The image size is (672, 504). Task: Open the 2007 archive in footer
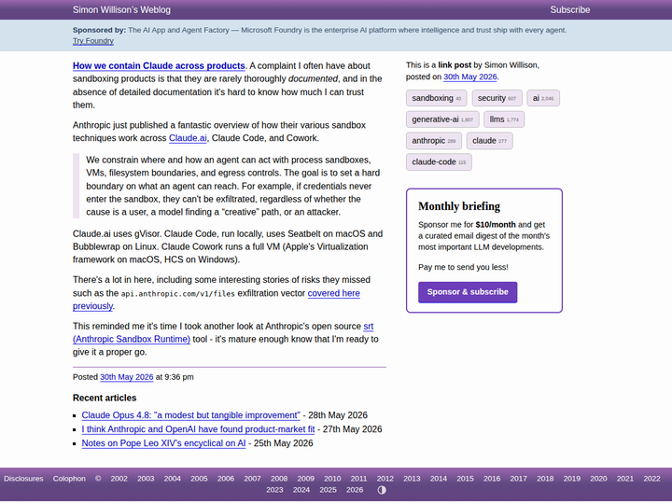click(x=252, y=479)
